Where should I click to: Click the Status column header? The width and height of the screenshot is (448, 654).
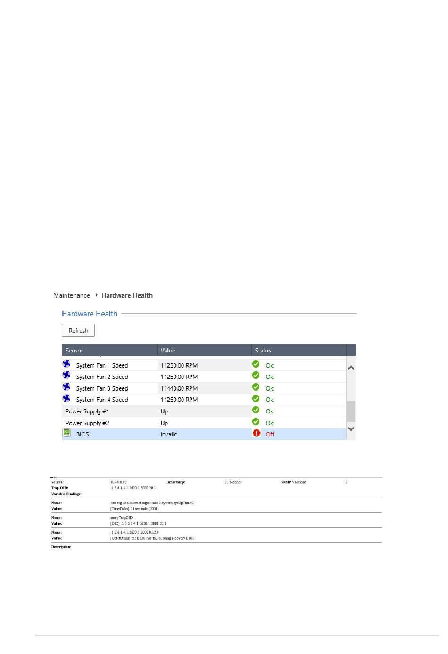[299, 350]
